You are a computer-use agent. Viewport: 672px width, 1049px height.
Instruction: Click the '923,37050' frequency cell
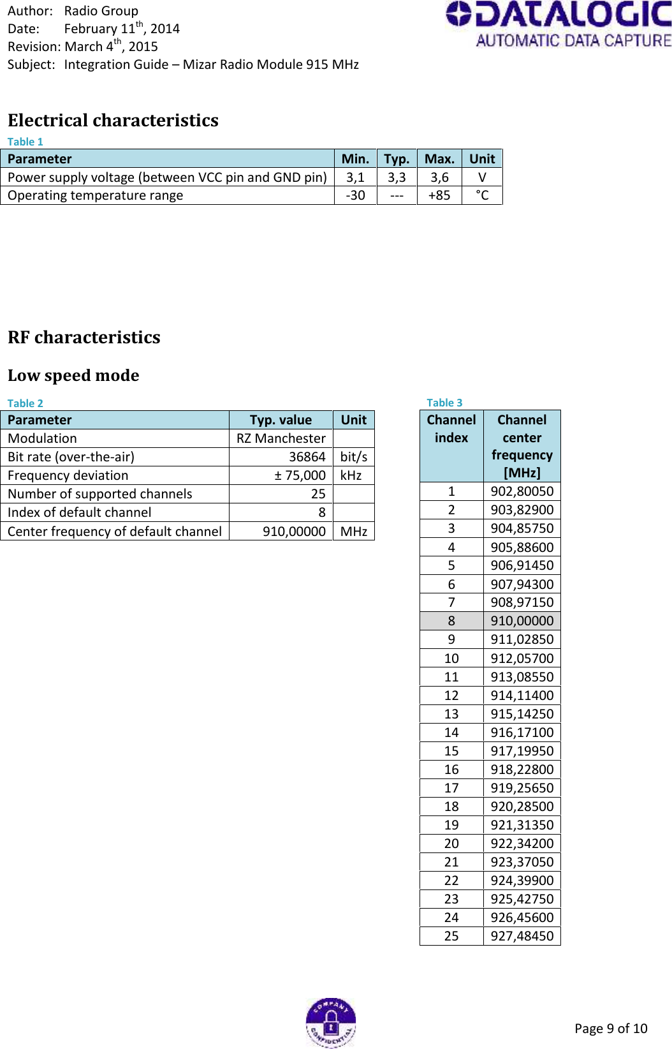[x=522, y=861]
